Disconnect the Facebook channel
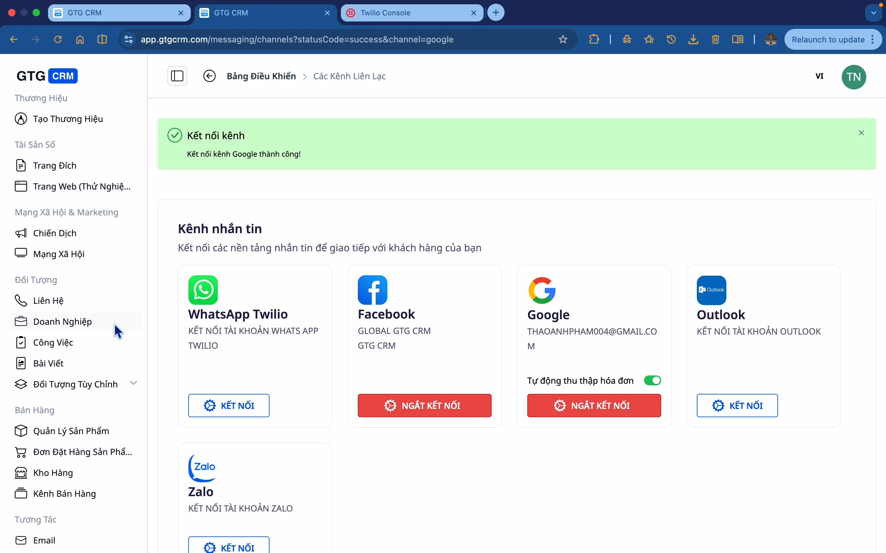 [424, 405]
